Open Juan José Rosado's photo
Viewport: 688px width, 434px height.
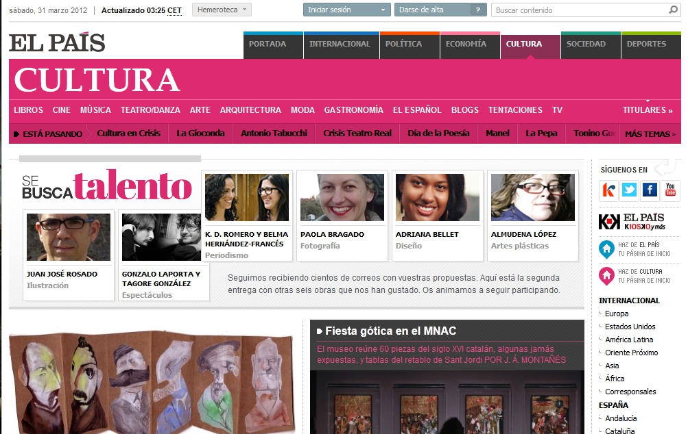(x=69, y=237)
